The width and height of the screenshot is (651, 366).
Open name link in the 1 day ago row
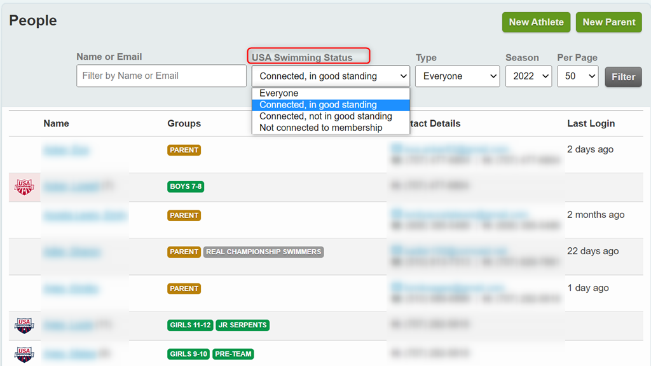(x=71, y=288)
